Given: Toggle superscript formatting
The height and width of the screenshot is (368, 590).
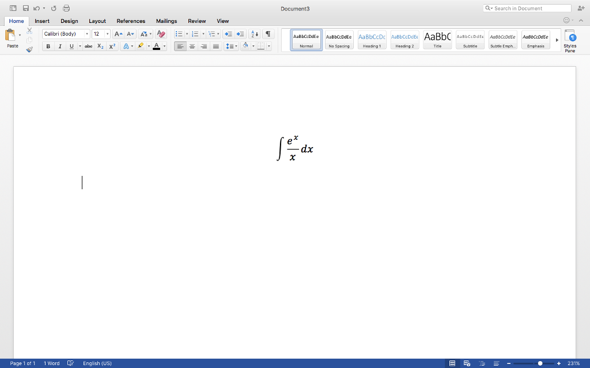Looking at the screenshot, I should [112, 46].
